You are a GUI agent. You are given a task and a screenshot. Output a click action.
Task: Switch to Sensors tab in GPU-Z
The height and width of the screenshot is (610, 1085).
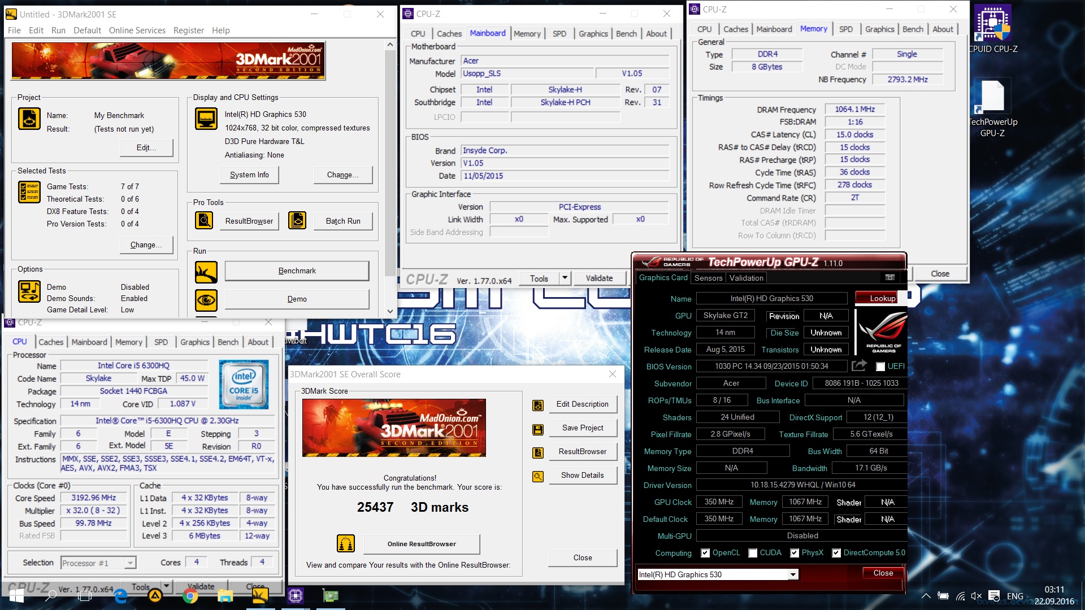pos(708,278)
